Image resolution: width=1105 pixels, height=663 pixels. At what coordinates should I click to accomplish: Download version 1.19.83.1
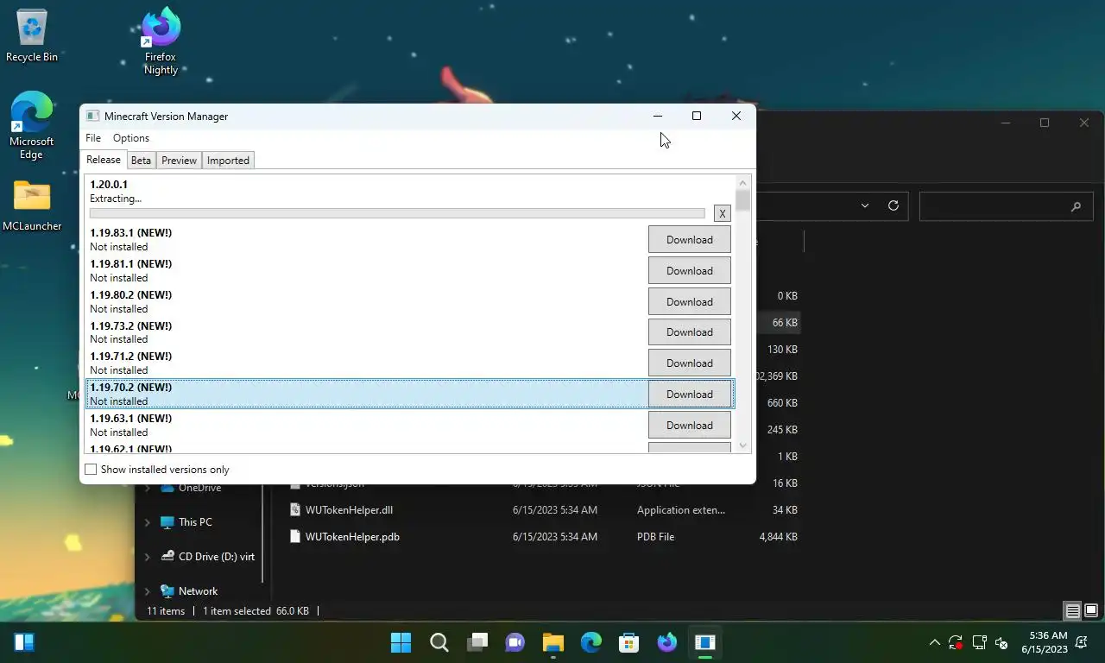pyautogui.click(x=690, y=240)
